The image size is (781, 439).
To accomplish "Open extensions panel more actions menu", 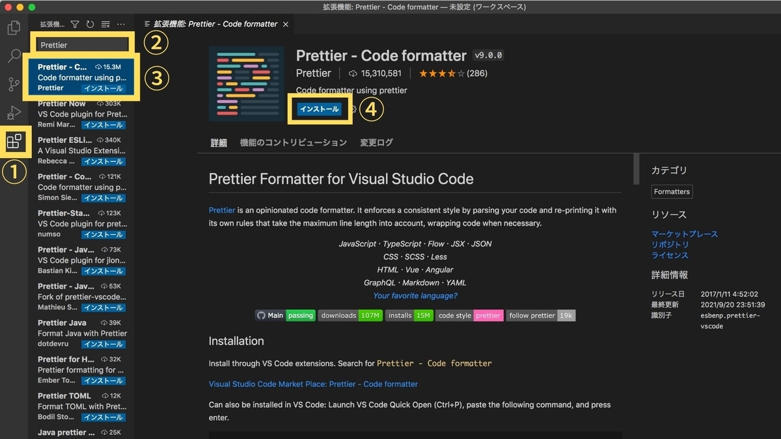I will pyautogui.click(x=120, y=24).
